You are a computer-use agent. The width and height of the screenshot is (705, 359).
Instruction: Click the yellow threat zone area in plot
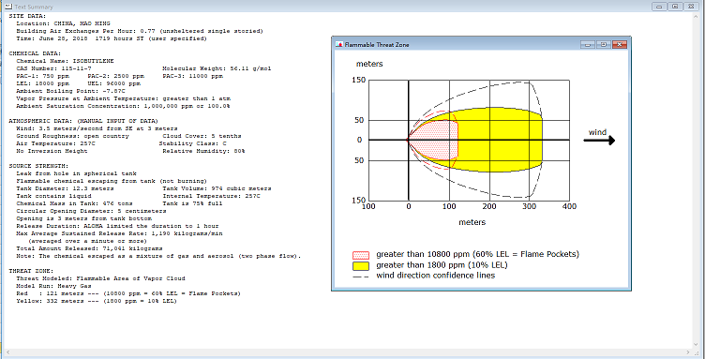pyautogui.click(x=499, y=141)
